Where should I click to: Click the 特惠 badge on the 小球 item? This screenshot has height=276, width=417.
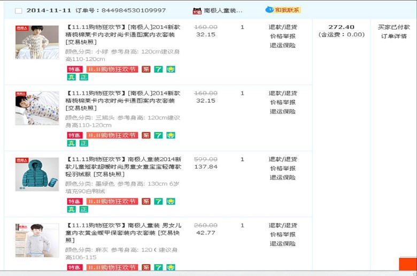tap(74, 69)
